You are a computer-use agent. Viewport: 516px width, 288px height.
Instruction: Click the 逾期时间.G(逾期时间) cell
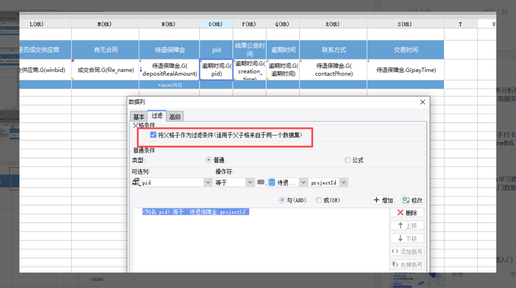(283, 70)
